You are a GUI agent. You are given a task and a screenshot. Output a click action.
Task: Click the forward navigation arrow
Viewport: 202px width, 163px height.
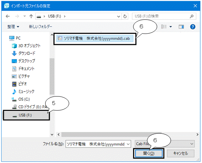(17, 16)
